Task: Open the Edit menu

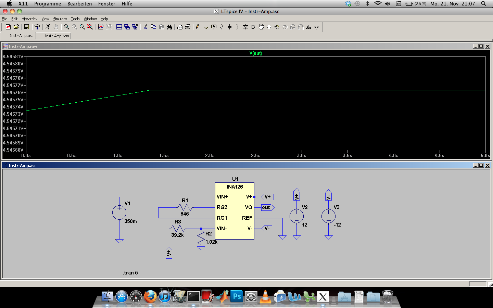Action: click(14, 19)
